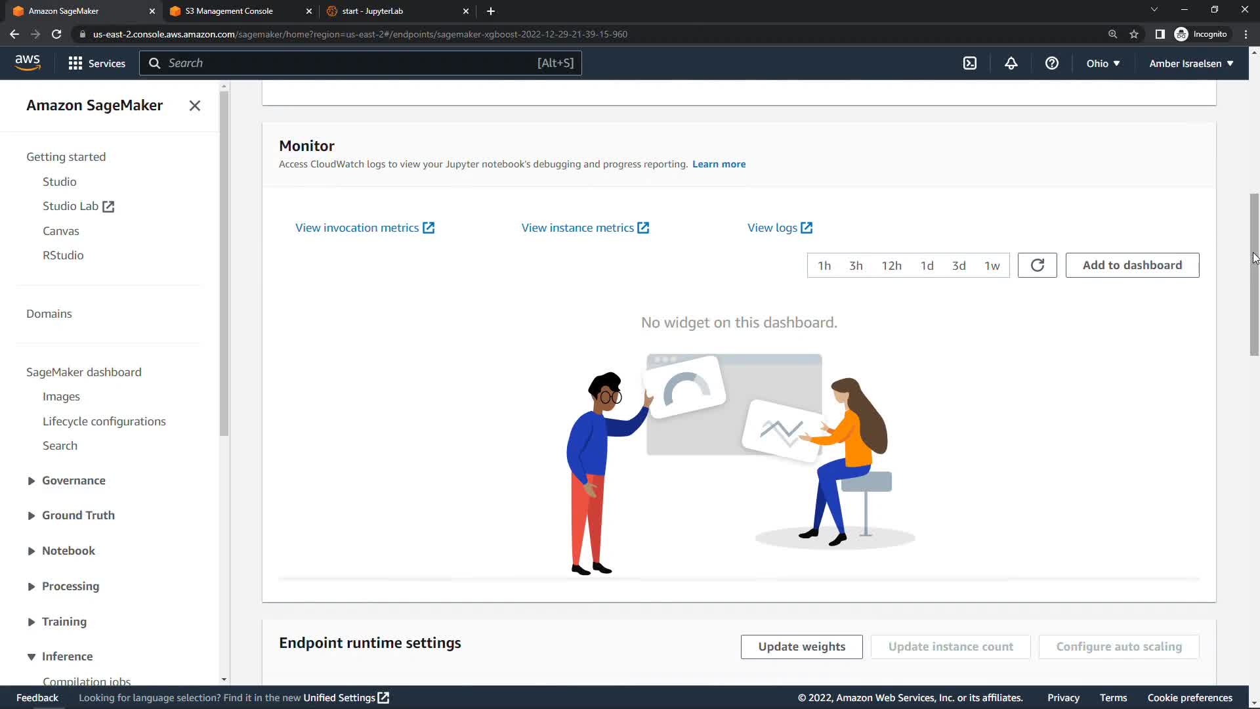1260x709 pixels.
Task: Switch to start - JupyterLab tab
Action: tap(372, 11)
